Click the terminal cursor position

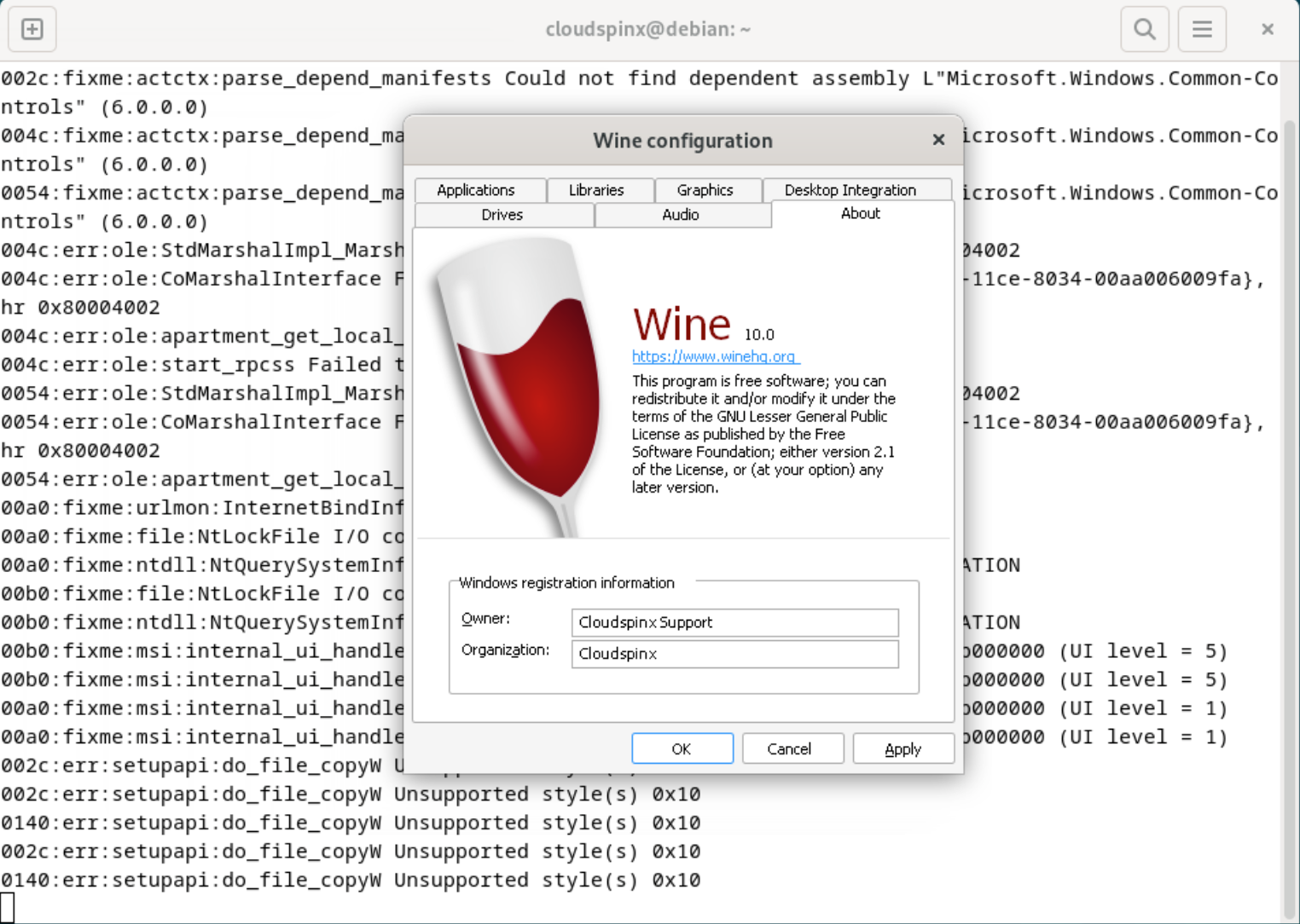click(9, 906)
